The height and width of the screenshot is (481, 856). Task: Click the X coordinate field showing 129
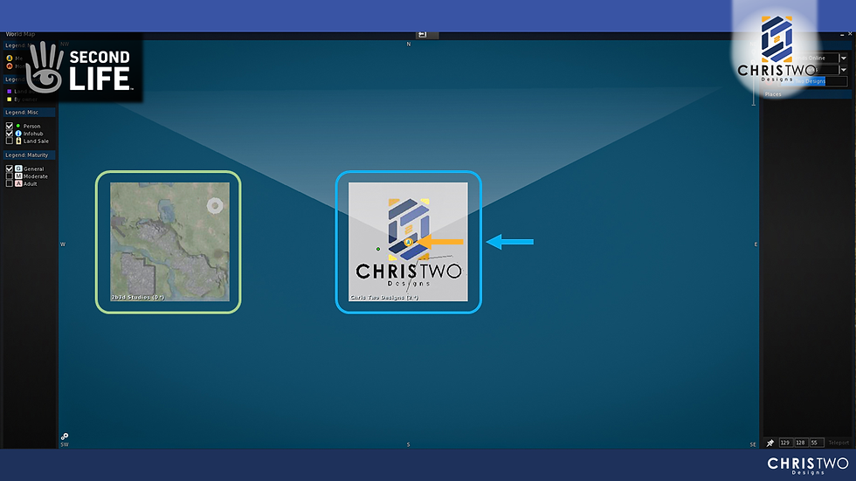pyautogui.click(x=785, y=443)
